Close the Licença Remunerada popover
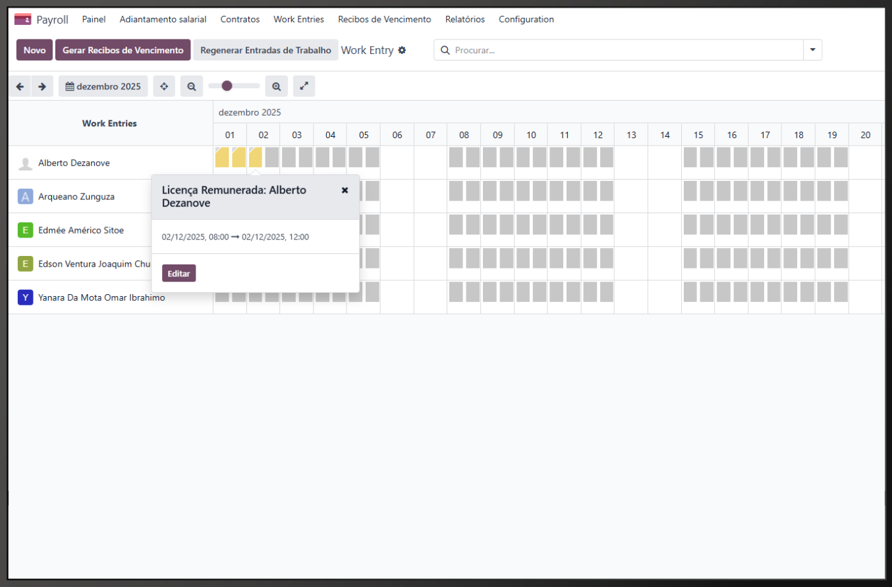Viewport: 892px width, 587px height. 345,190
